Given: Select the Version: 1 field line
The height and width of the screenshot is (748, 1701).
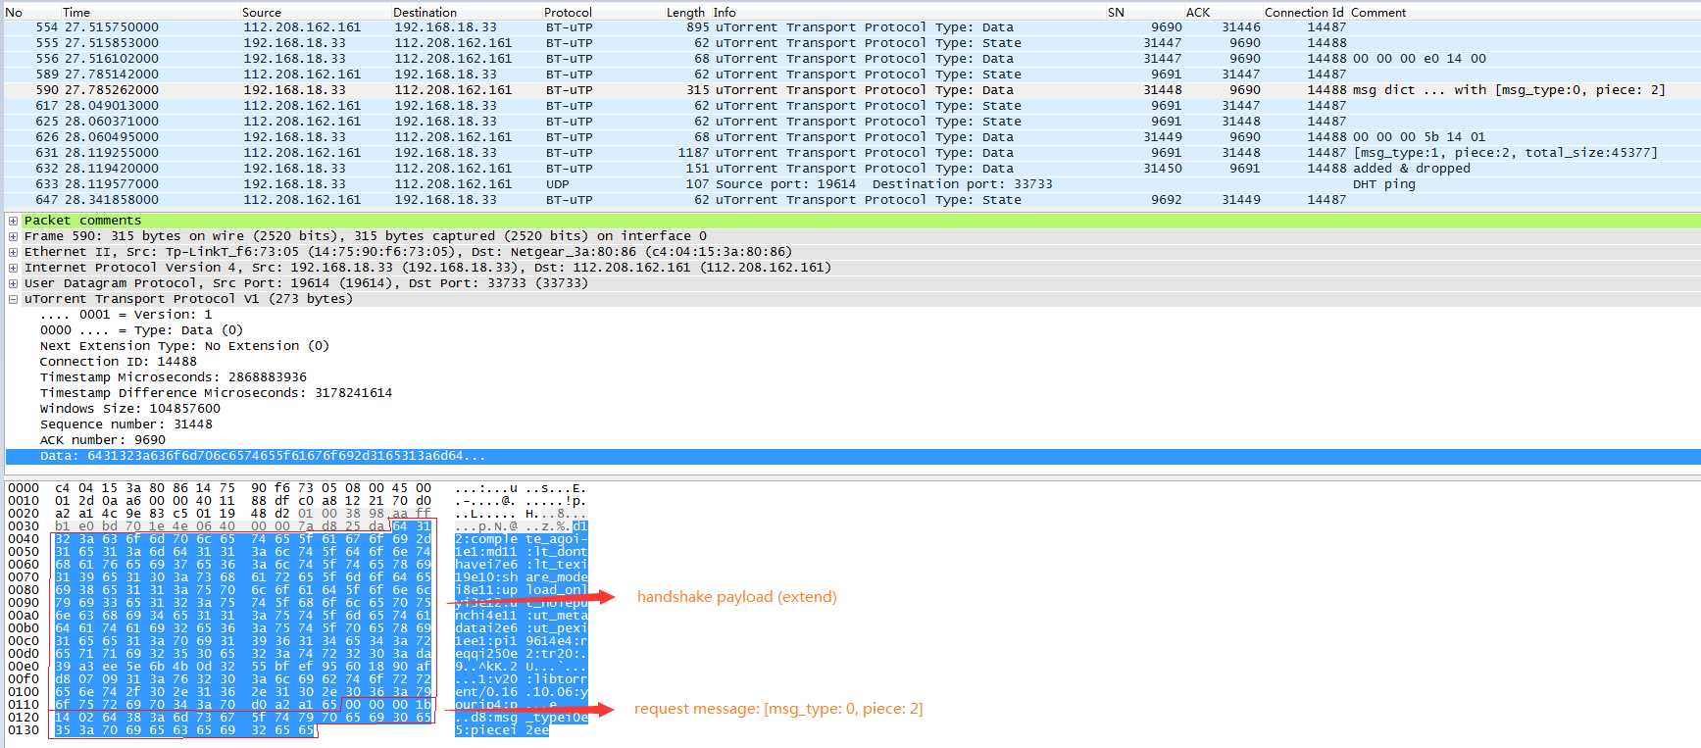Looking at the screenshot, I should [x=125, y=315].
